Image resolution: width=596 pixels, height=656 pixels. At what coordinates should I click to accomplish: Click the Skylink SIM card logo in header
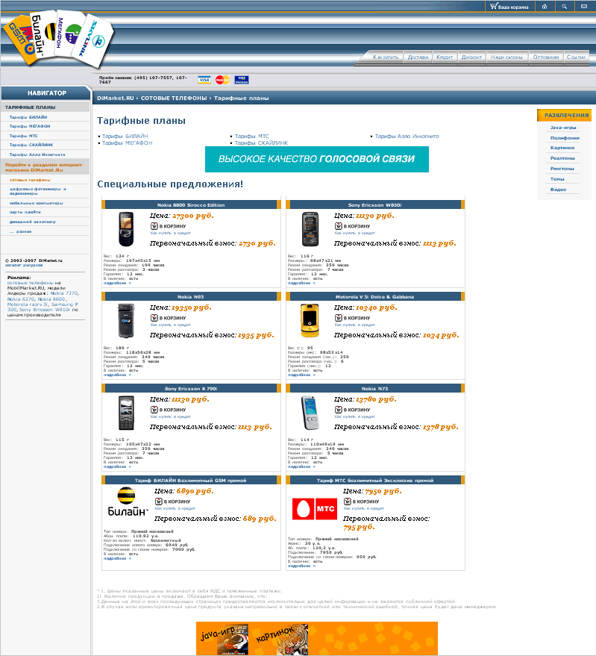pos(94,41)
